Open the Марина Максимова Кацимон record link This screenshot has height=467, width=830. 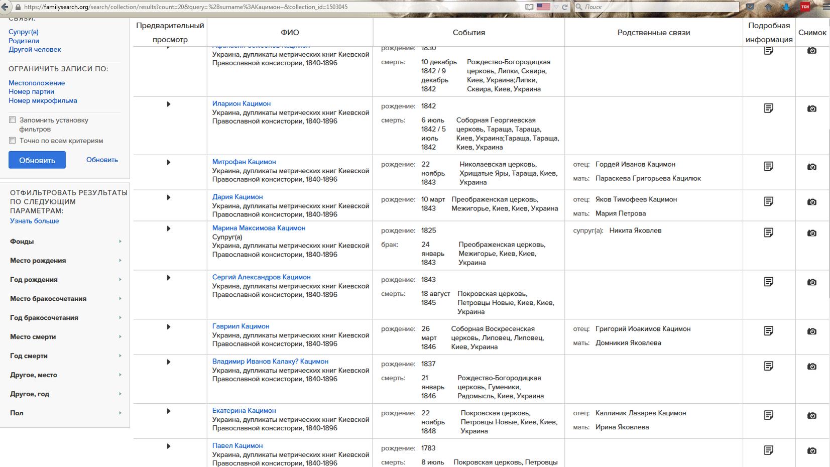(x=259, y=228)
